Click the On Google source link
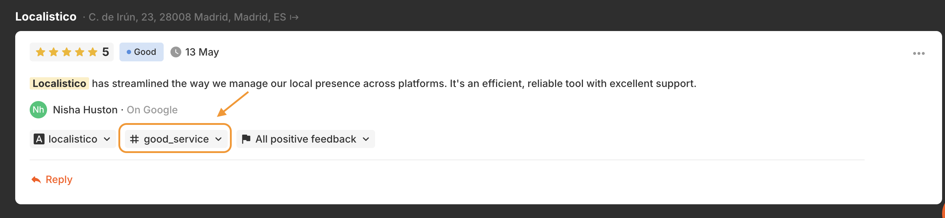Image resolution: width=945 pixels, height=218 pixels. click(152, 110)
